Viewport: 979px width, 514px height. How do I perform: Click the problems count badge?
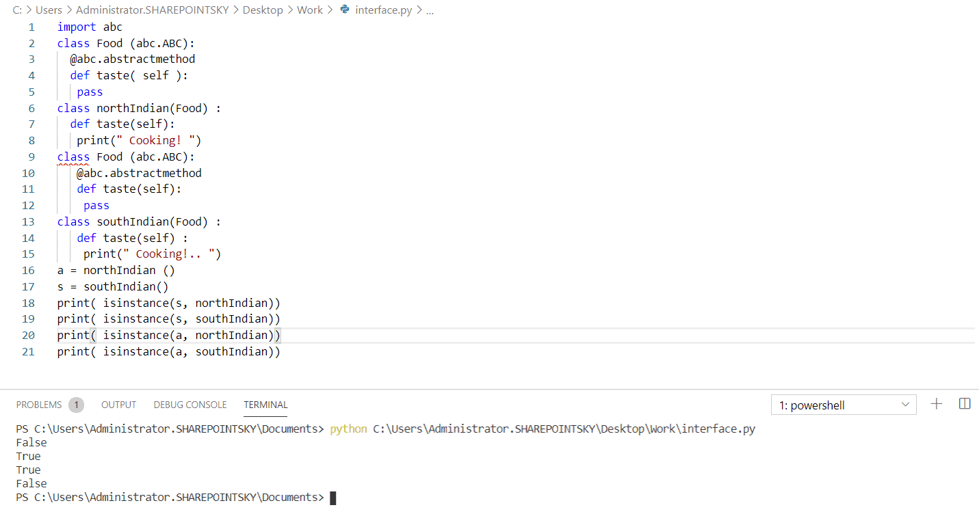[76, 404]
